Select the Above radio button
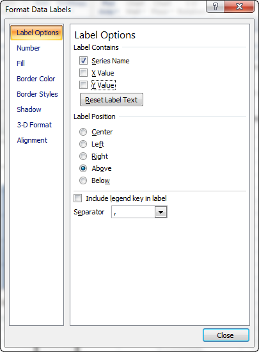Screen dimensions: 259x352 (x=83, y=168)
